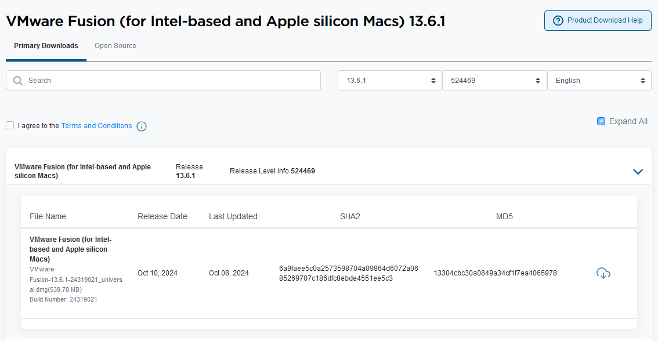Open the English language dropdown
This screenshot has height=341, width=658.
click(599, 80)
